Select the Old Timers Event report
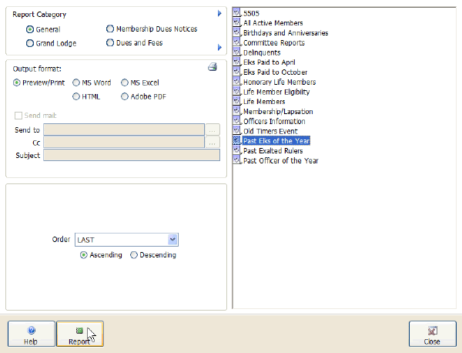The image size is (462, 353). [x=269, y=131]
